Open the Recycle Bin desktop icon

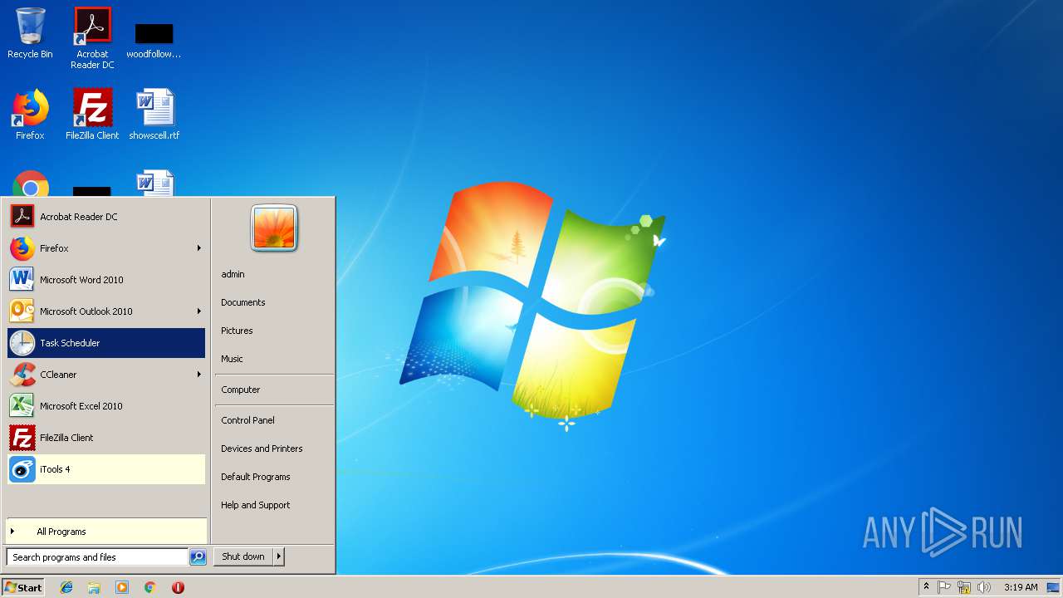tap(30, 33)
